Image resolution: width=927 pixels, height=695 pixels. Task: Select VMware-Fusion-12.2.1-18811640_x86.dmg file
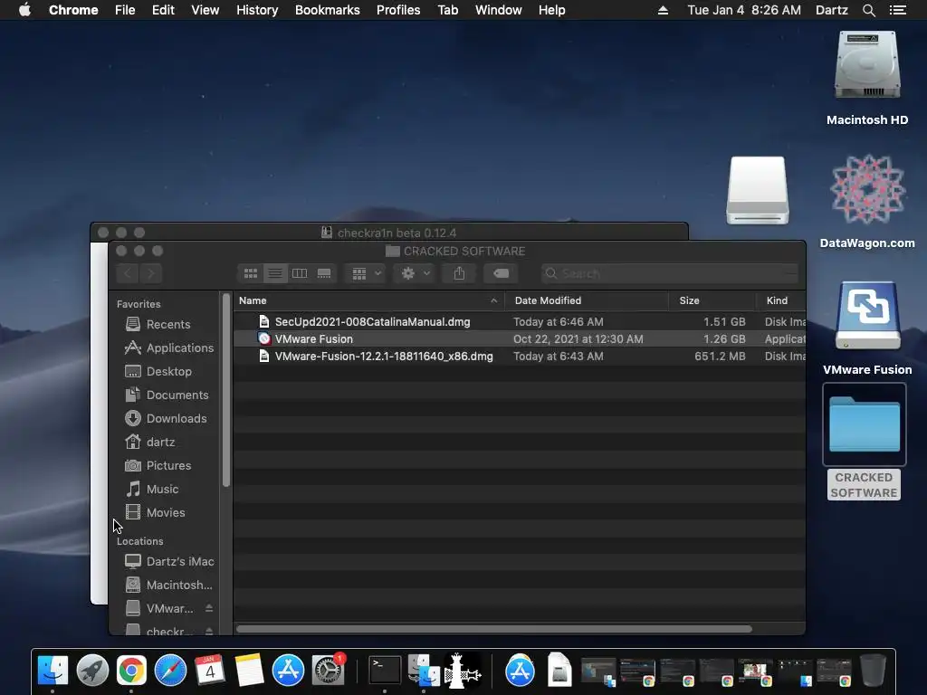click(x=519, y=356)
